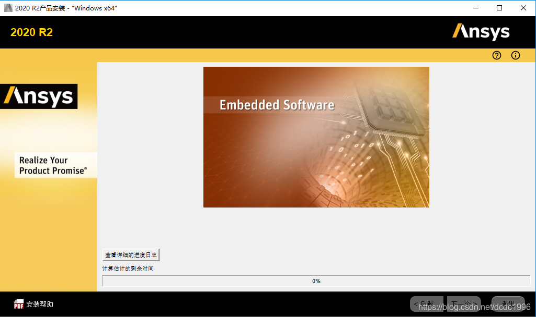Click the question mark help icon
Screen dimensions: 536x317
click(x=497, y=55)
